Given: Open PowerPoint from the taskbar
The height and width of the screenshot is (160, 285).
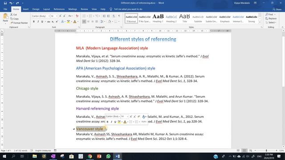Looking at the screenshot, I should (x=99, y=156).
